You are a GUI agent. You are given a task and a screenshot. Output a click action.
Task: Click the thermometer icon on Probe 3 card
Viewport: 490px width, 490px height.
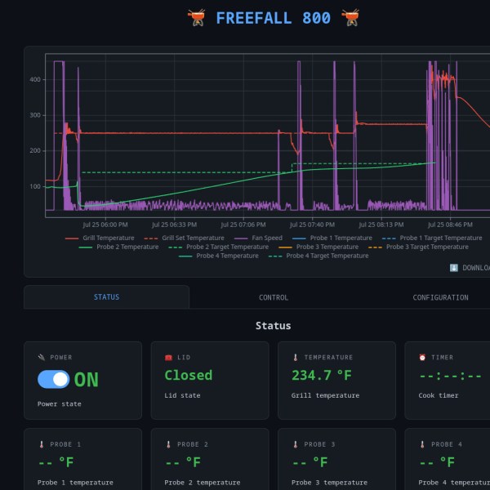(x=296, y=444)
